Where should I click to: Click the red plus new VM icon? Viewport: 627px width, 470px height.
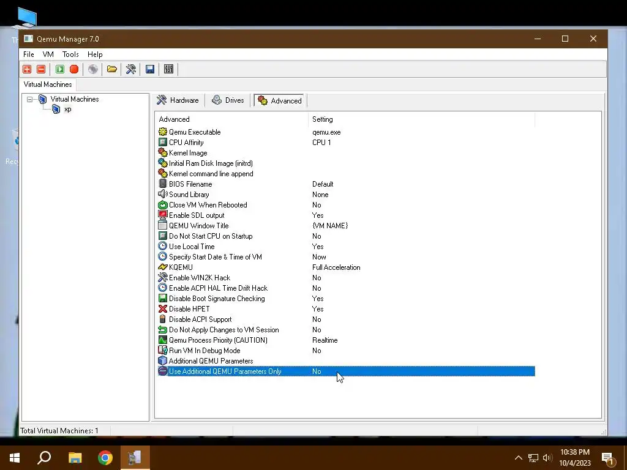27,69
